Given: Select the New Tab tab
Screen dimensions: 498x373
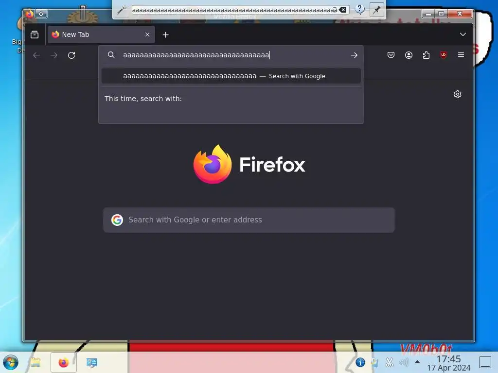Looking at the screenshot, I should click(101, 34).
